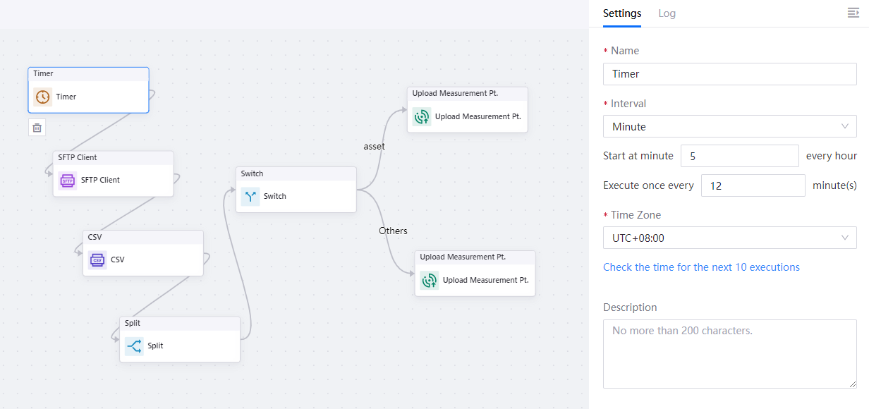Expand the Time Zone dropdown

click(x=729, y=238)
